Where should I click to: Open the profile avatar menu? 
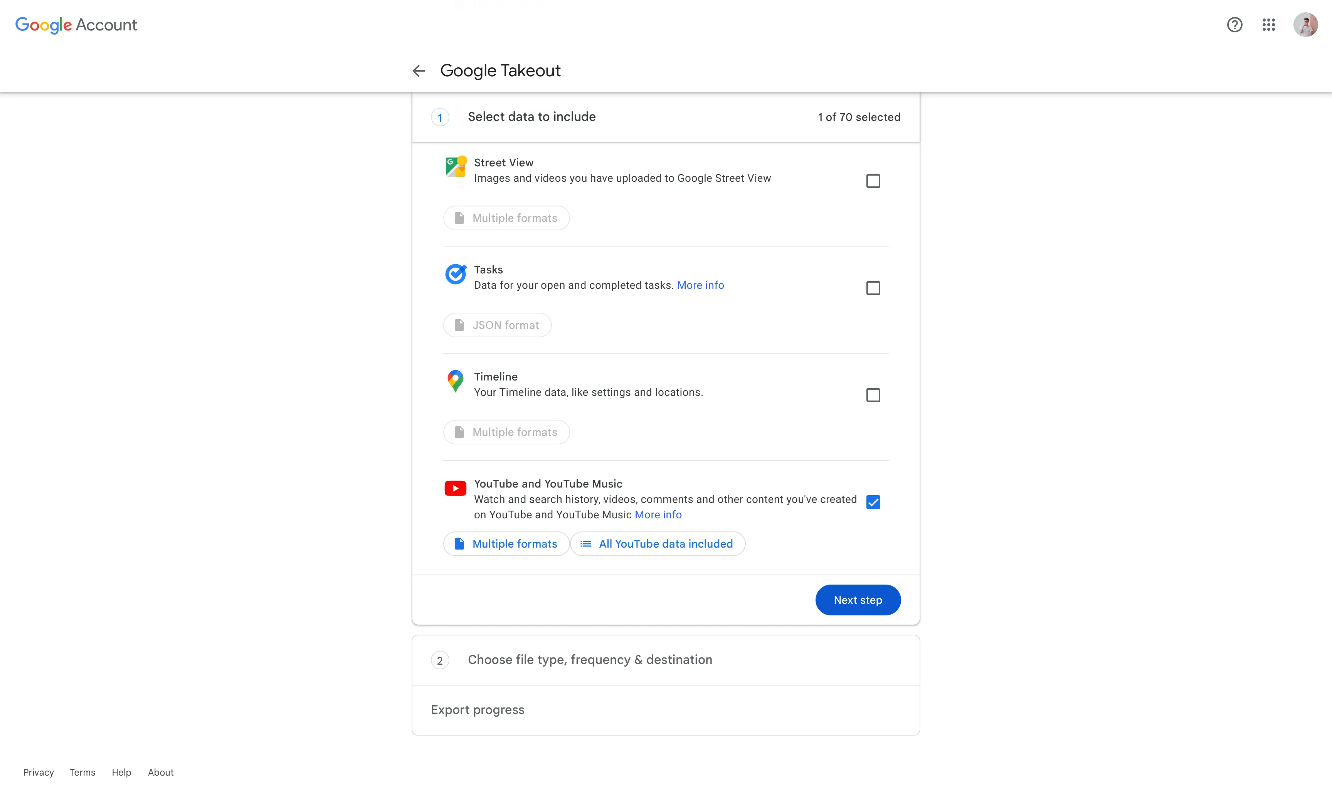(1305, 25)
